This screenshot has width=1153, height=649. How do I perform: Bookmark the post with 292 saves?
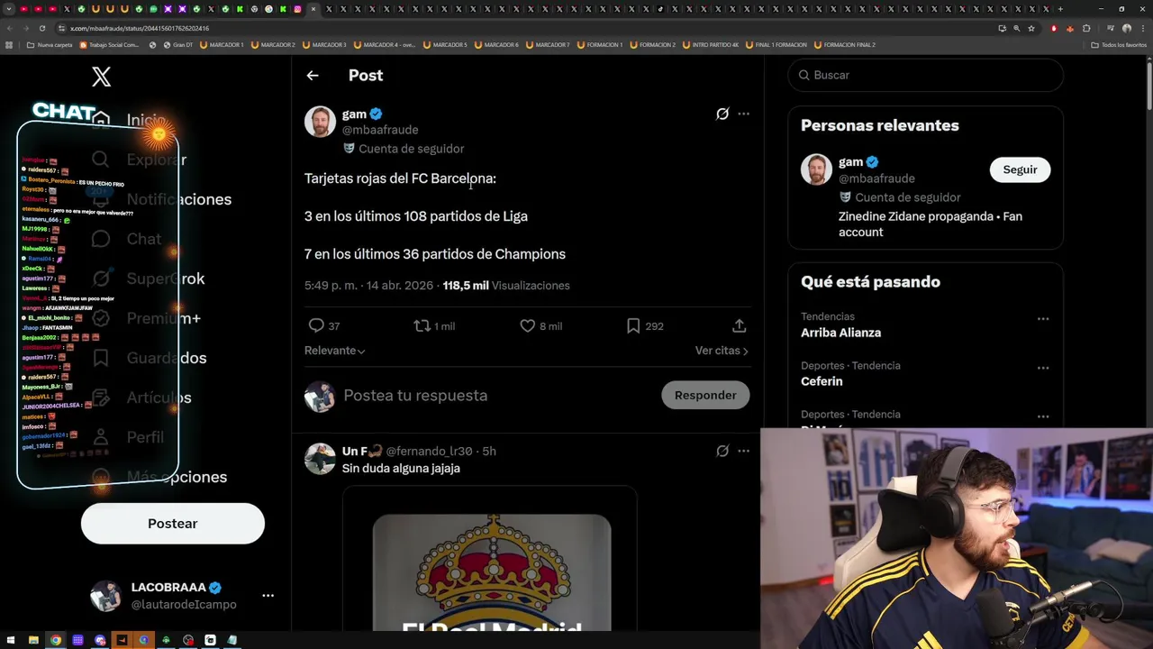point(645,325)
